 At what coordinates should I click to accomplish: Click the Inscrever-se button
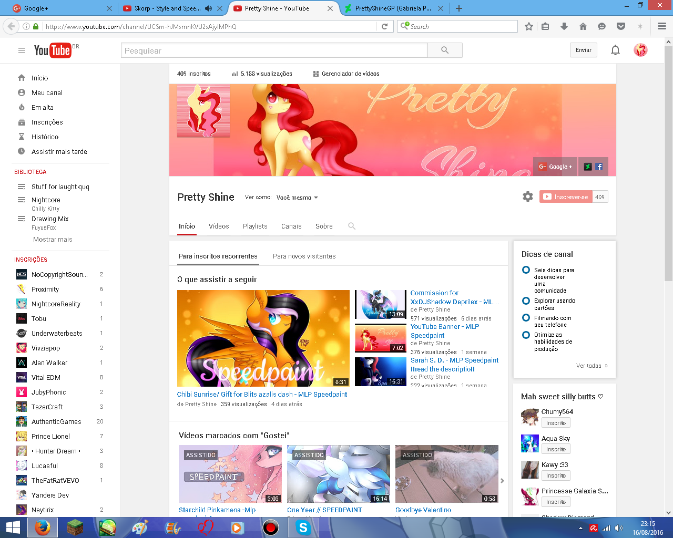coord(566,196)
